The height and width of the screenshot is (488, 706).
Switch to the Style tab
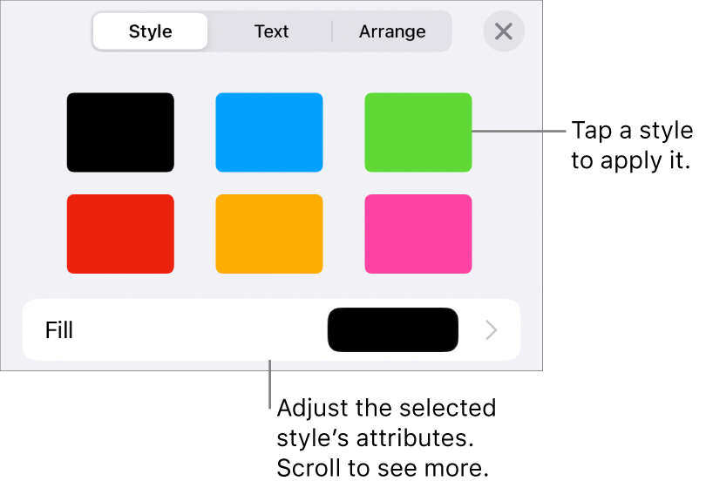(150, 32)
